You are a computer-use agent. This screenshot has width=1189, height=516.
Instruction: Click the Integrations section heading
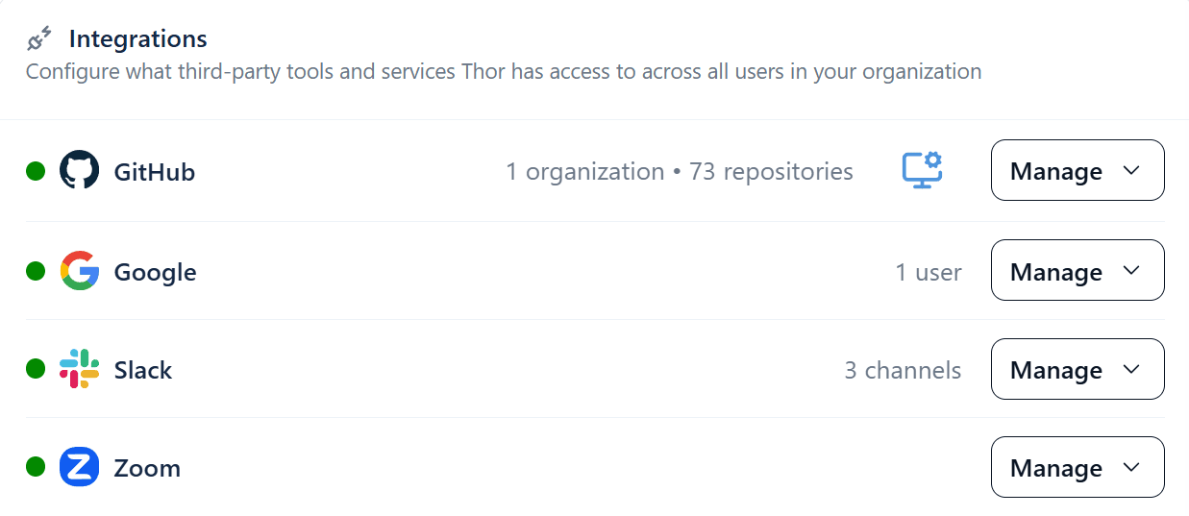pyautogui.click(x=138, y=39)
